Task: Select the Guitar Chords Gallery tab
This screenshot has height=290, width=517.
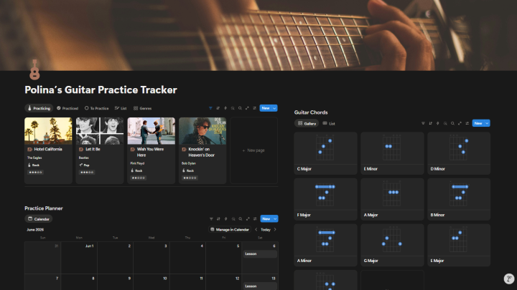Action: click(x=307, y=124)
